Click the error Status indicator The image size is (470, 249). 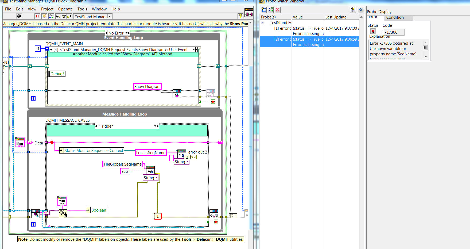click(x=373, y=31)
